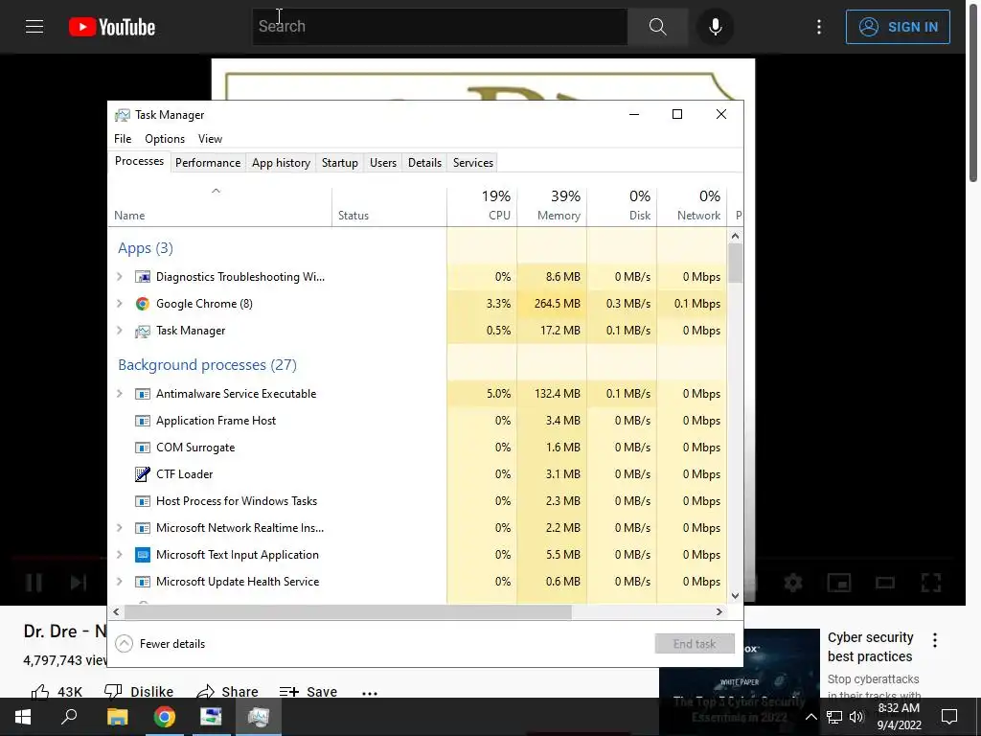The height and width of the screenshot is (736, 981).
Task: Open the notification action center
Action: click(949, 717)
